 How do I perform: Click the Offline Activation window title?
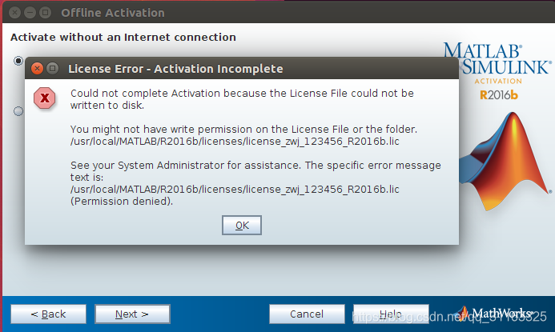click(x=113, y=13)
